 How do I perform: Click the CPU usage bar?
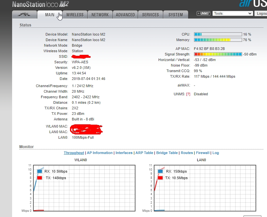[218, 34]
